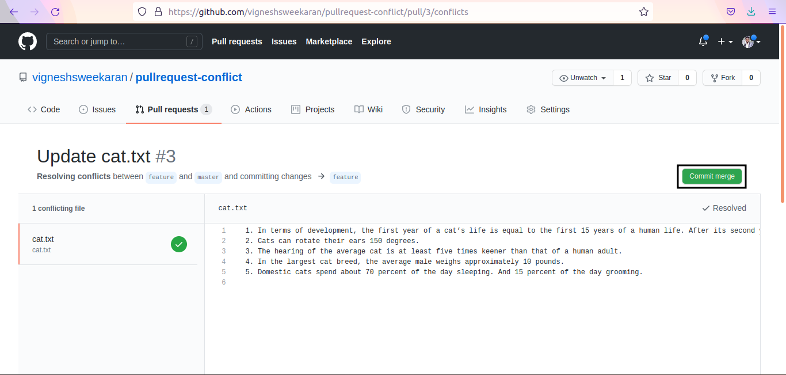786x375 pixels.
Task: Open the plus create-new dropdown
Action: pos(724,41)
